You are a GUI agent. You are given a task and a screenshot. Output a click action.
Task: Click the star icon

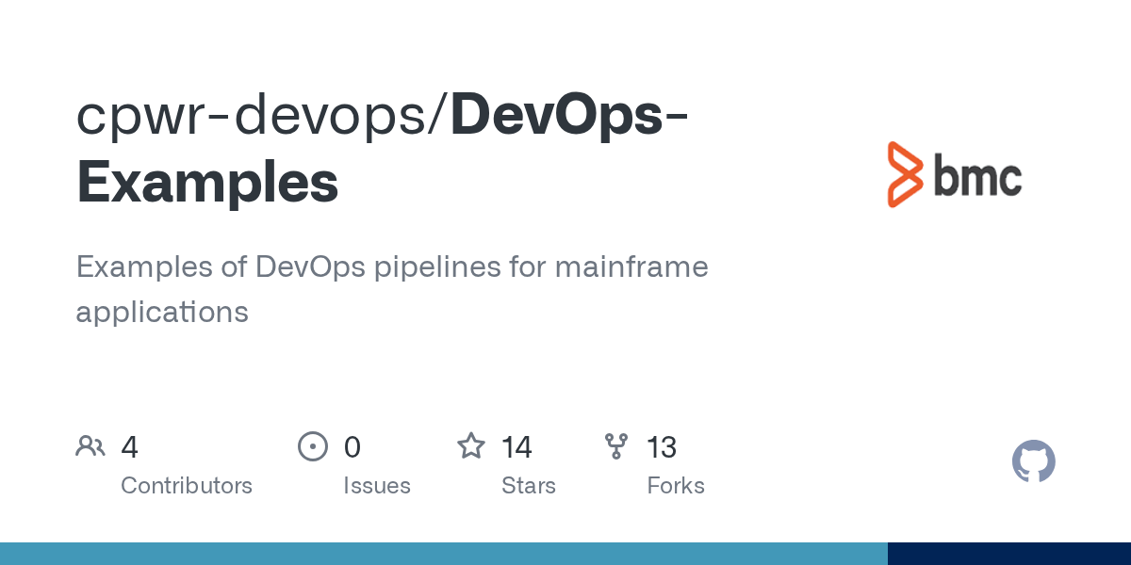point(471,445)
